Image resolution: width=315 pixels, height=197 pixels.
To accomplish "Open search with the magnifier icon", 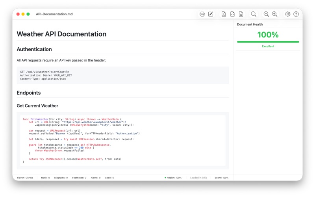I will pyautogui.click(x=254, y=14).
